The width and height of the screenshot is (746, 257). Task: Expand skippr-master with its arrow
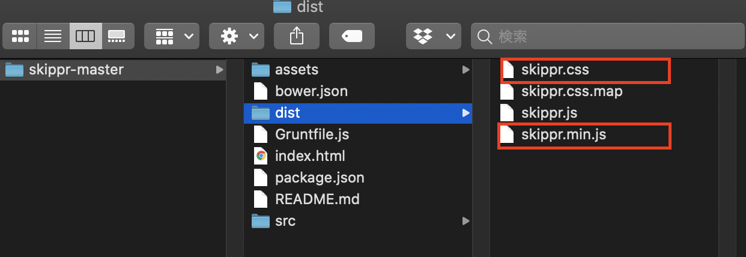(x=219, y=70)
